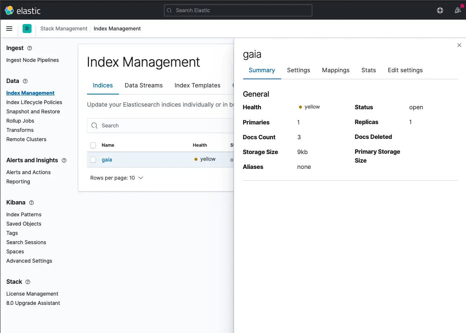The height and width of the screenshot is (333, 466).
Task: Click the Stack section help icon
Action: pos(28,282)
